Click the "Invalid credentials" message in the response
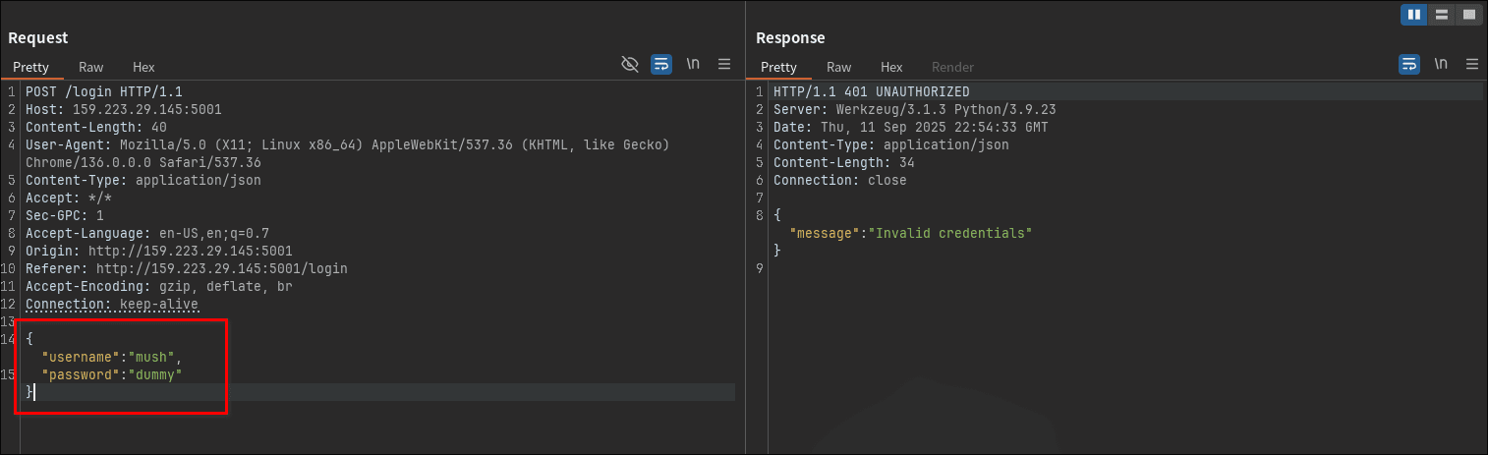This screenshot has width=1488, height=455. click(x=952, y=233)
